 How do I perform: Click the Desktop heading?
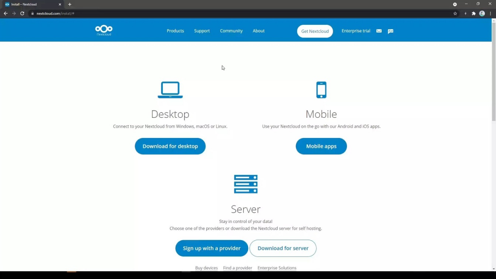click(x=170, y=114)
